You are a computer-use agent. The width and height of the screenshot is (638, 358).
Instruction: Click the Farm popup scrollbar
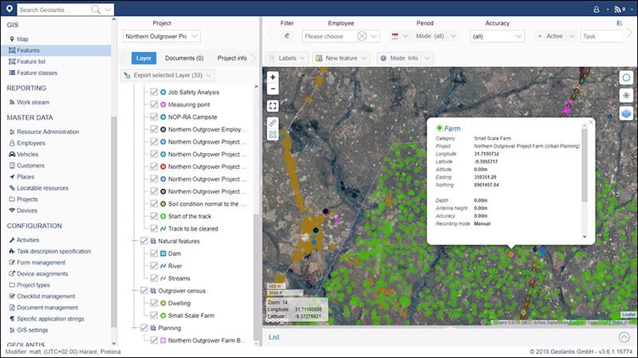coord(585,164)
